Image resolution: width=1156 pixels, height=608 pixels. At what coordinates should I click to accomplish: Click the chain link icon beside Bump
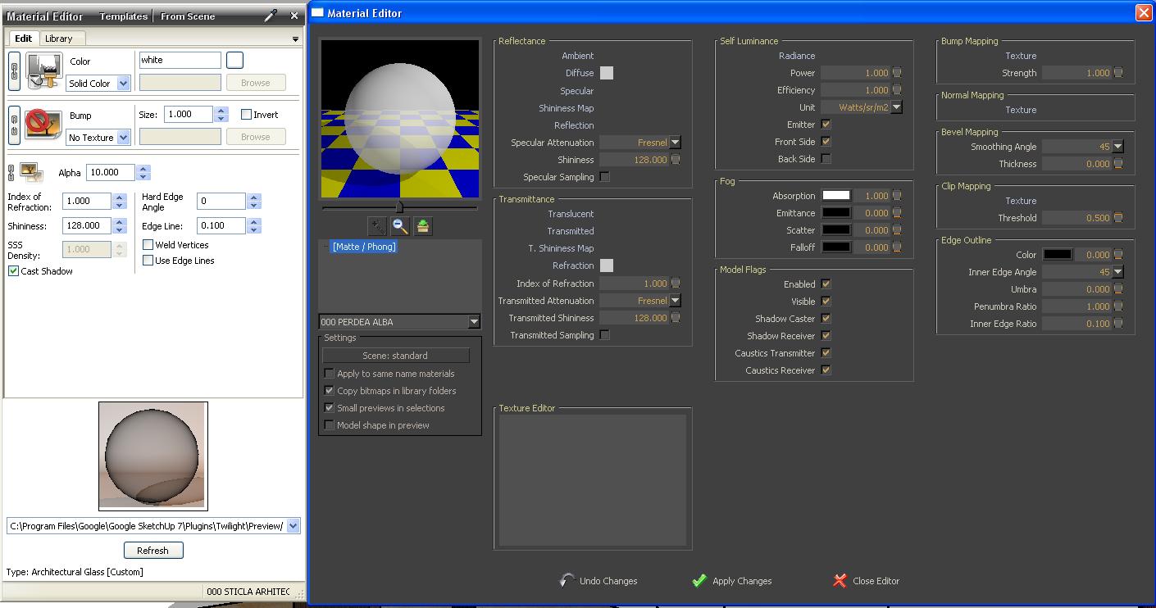coord(14,125)
